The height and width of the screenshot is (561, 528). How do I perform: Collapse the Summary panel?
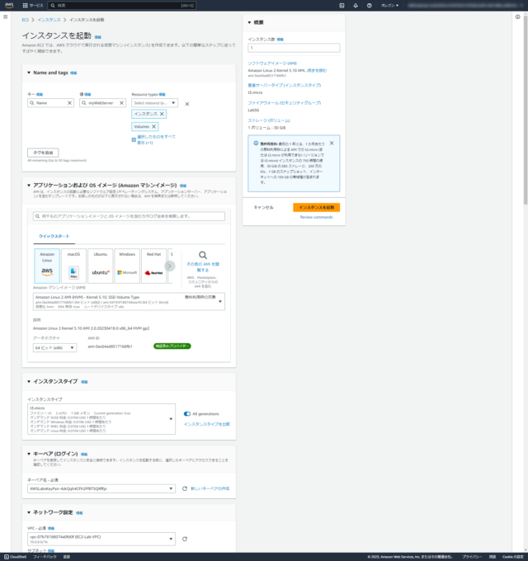point(249,22)
